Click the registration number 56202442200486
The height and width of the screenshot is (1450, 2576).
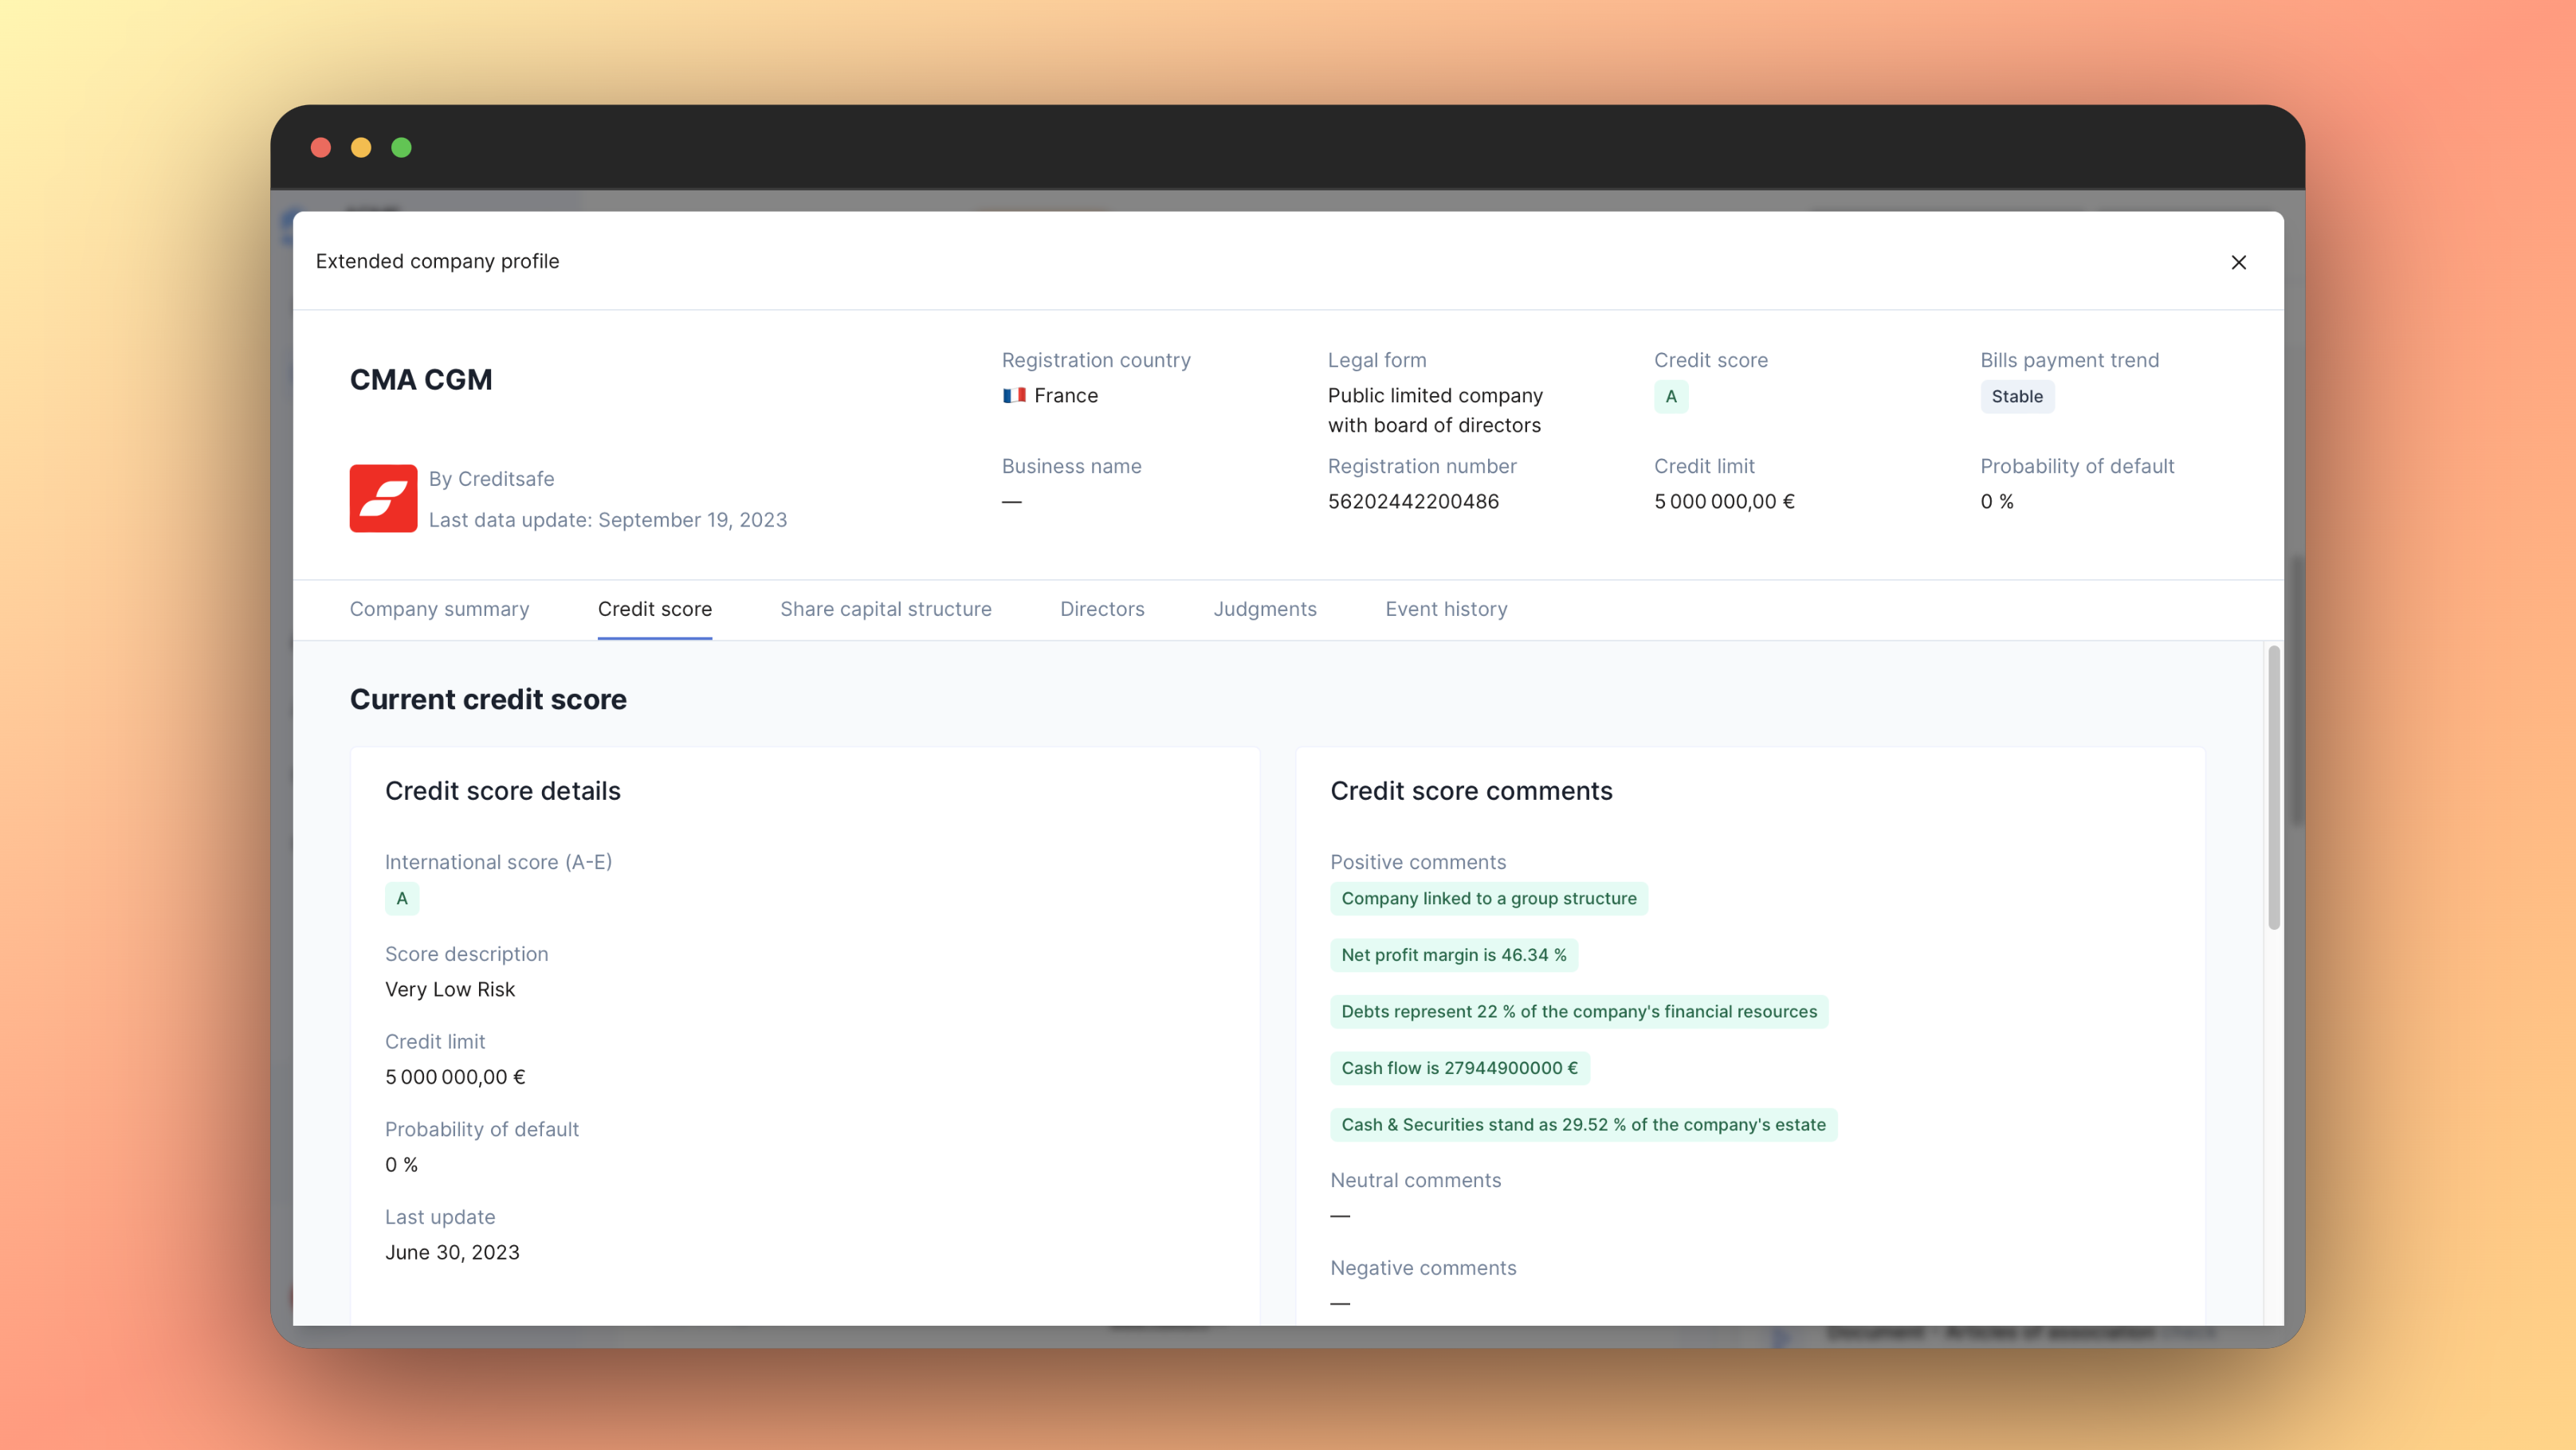point(1413,502)
